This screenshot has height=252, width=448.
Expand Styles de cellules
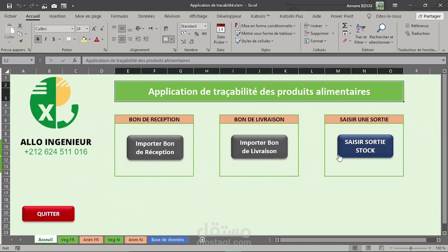(254, 41)
